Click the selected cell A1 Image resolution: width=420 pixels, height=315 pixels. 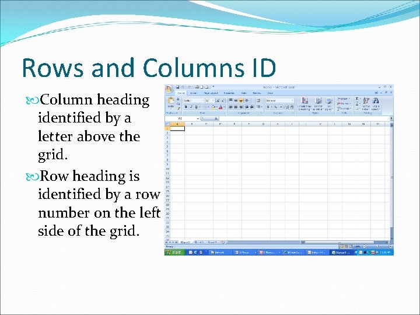point(177,128)
